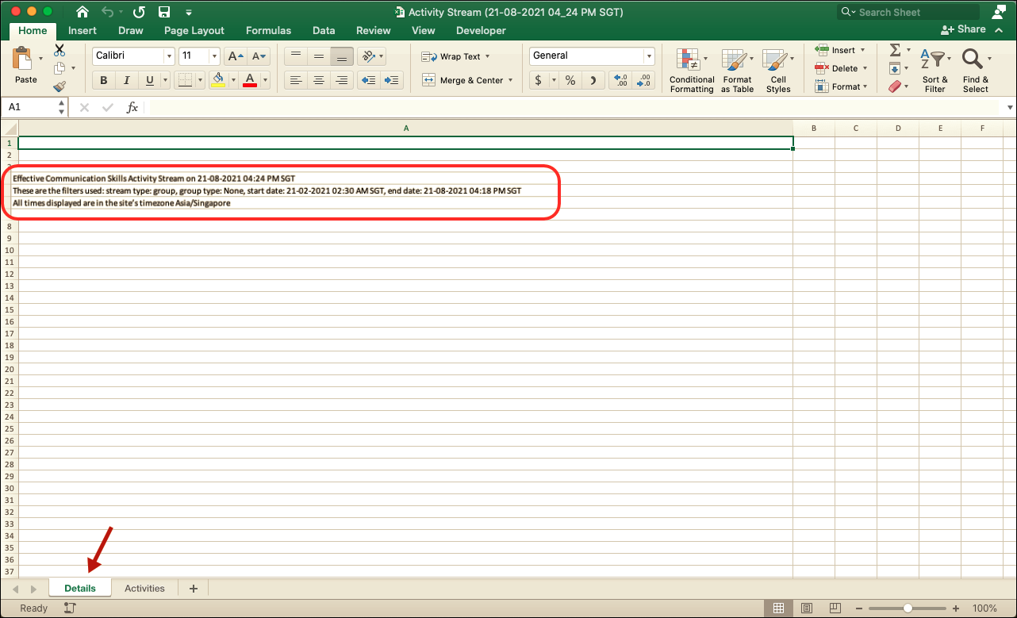The height and width of the screenshot is (618, 1017).
Task: Expand the formula bar
Action: (x=1010, y=107)
